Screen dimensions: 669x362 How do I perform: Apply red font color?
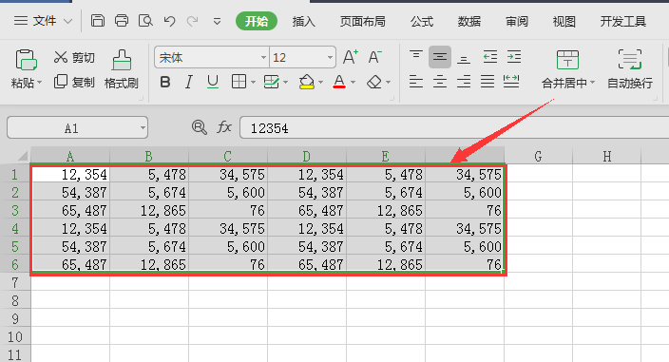pos(339,82)
